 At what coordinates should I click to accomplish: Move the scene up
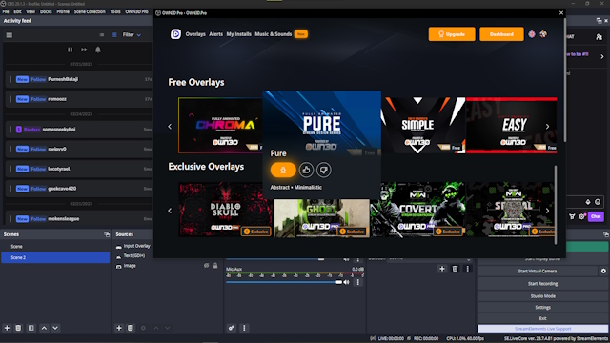click(x=44, y=328)
